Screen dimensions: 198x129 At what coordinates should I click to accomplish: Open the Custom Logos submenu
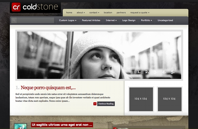tap(68, 21)
